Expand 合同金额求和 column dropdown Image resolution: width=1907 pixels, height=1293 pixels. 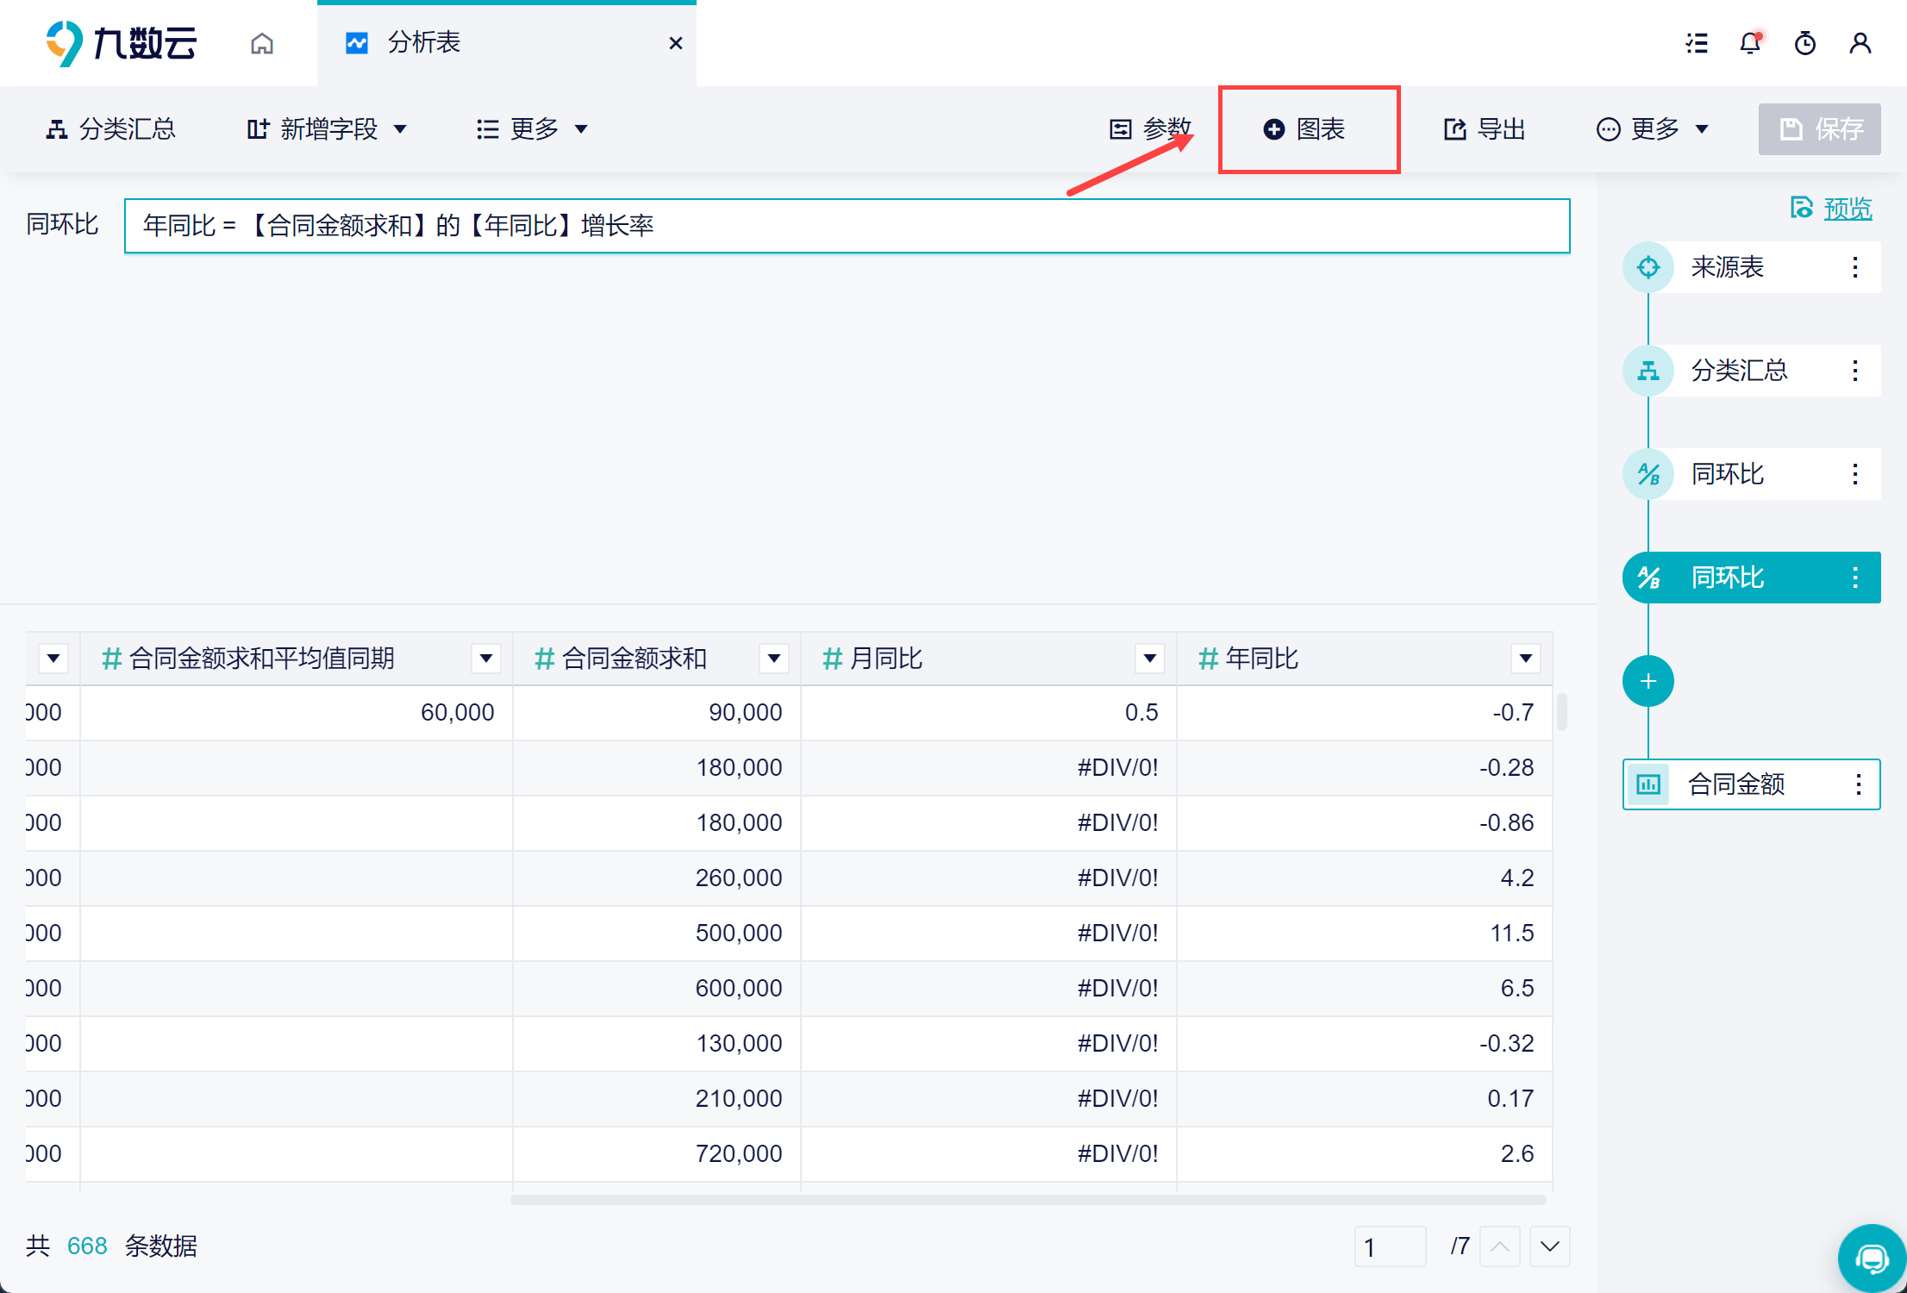pos(773,659)
